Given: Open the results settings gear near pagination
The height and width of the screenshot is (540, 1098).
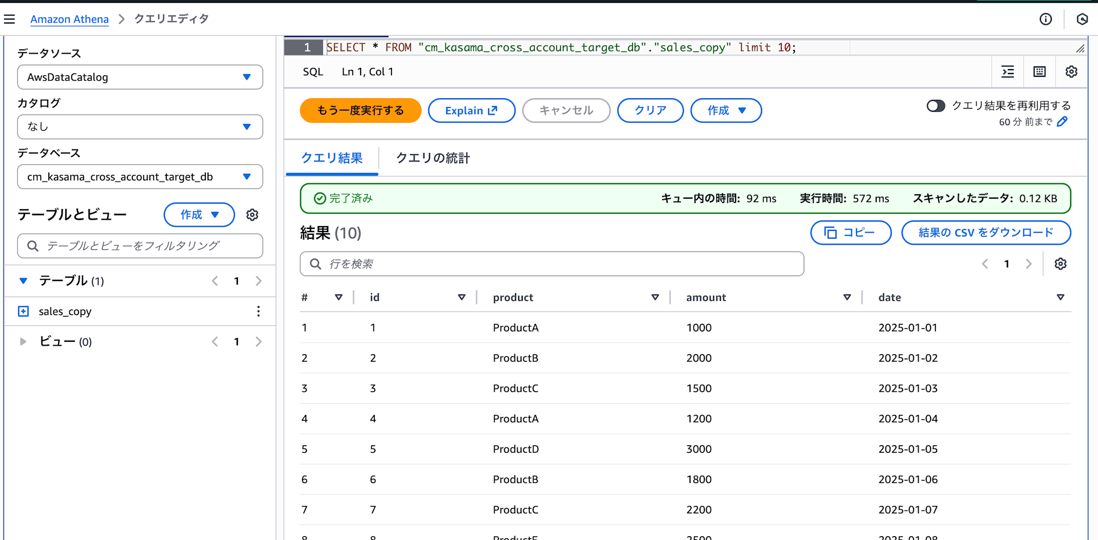Looking at the screenshot, I should tap(1060, 263).
